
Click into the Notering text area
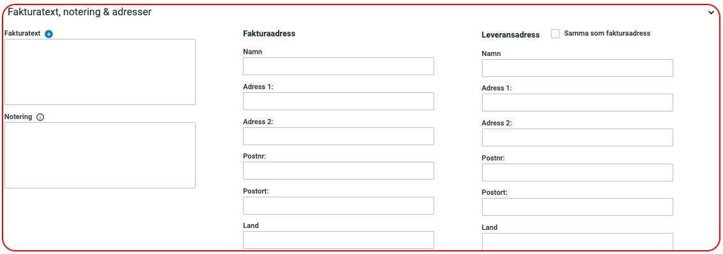coord(100,155)
